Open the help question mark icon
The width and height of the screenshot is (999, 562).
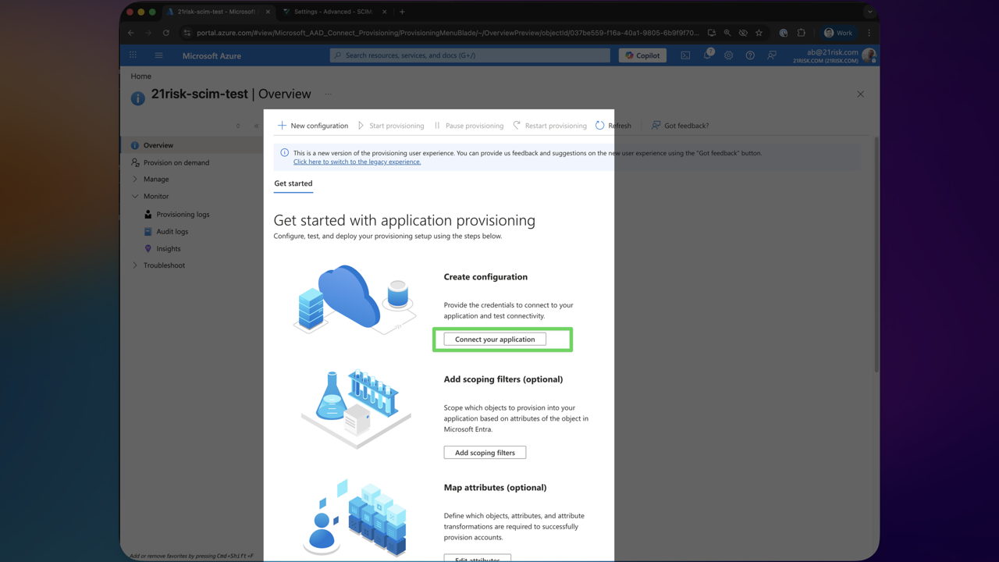749,55
